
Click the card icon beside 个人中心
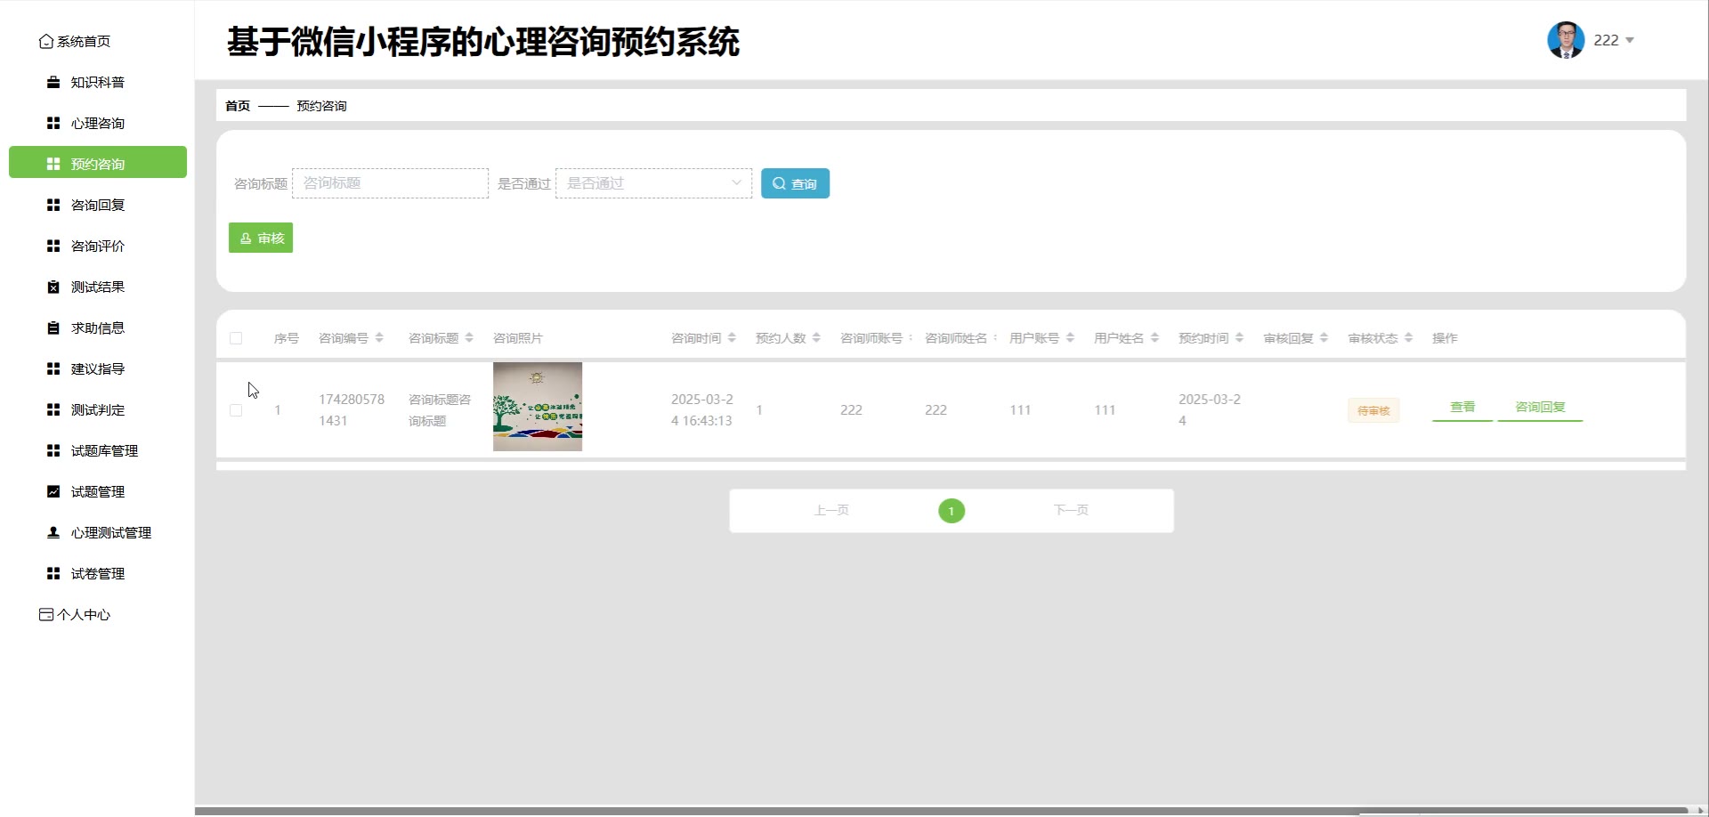pos(46,615)
